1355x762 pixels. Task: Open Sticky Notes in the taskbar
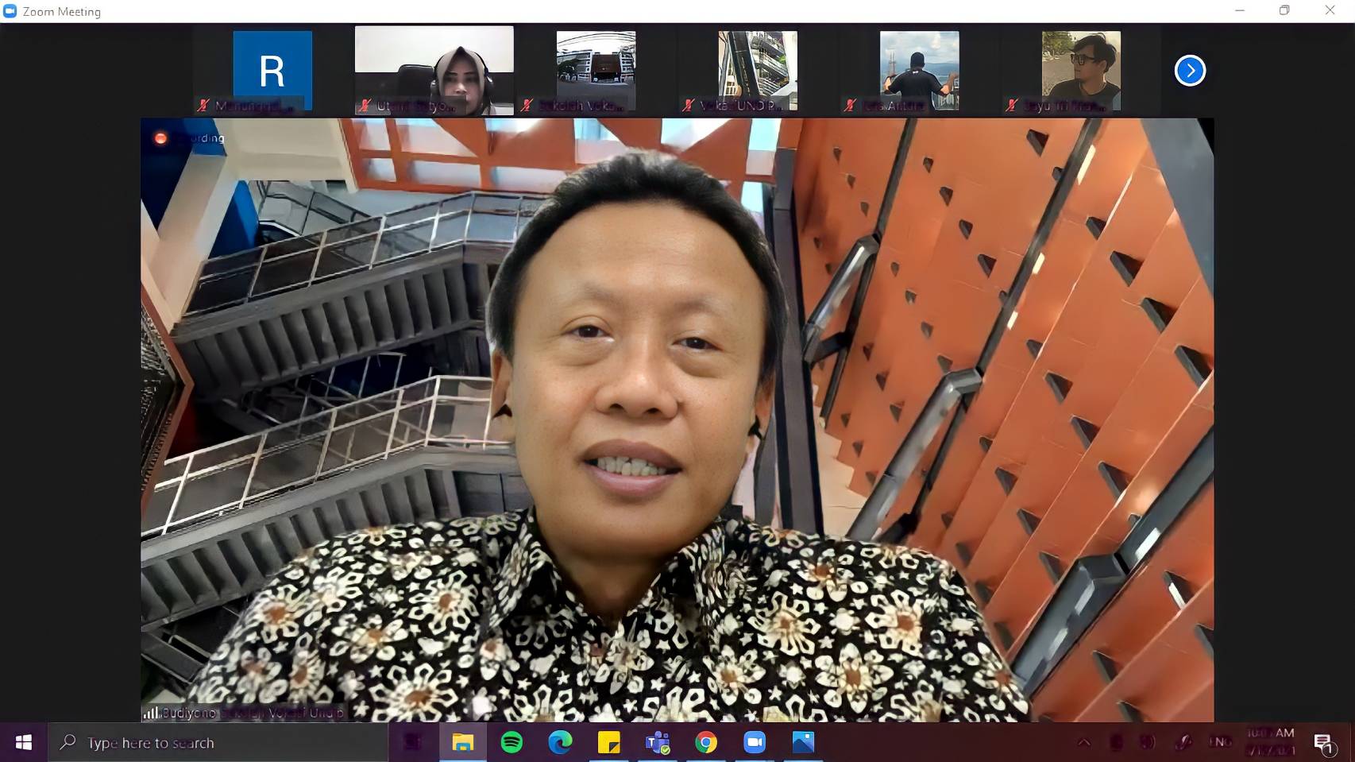pyautogui.click(x=608, y=742)
